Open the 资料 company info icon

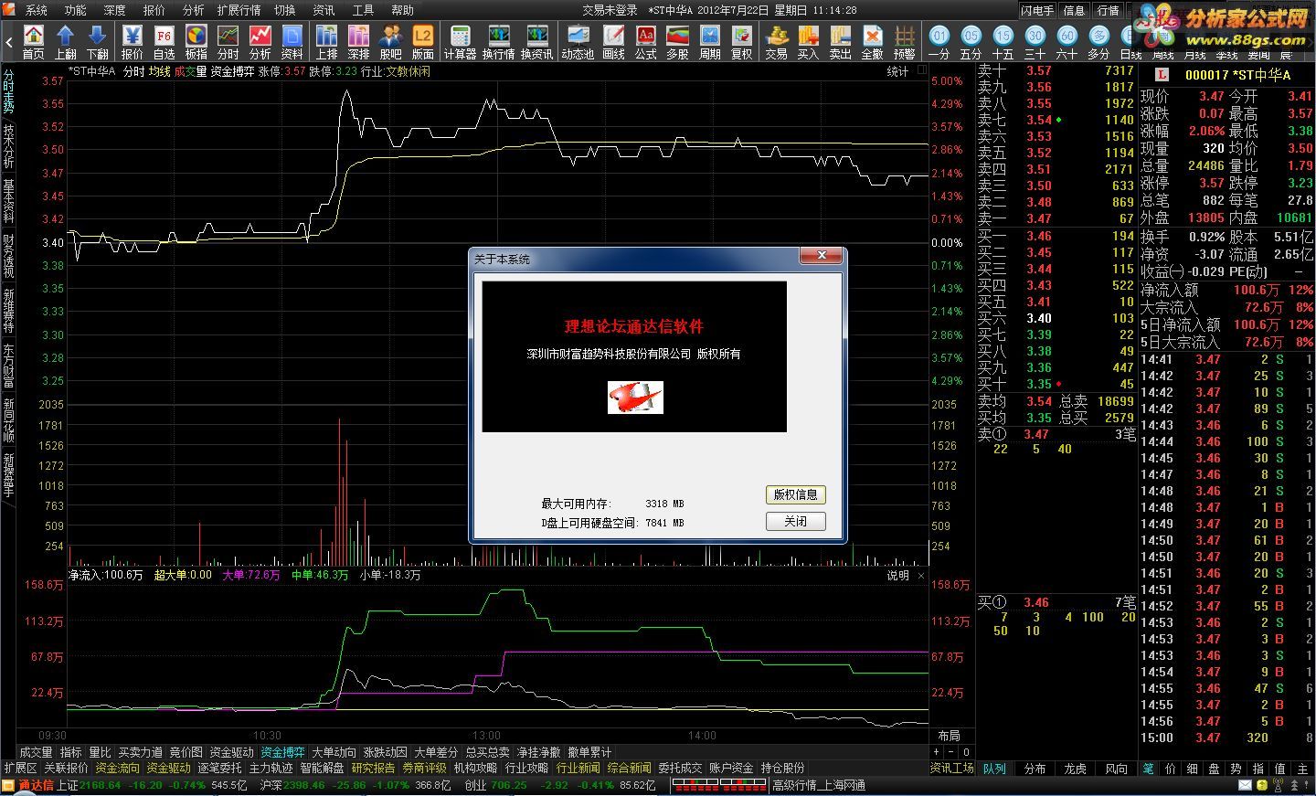[x=292, y=42]
